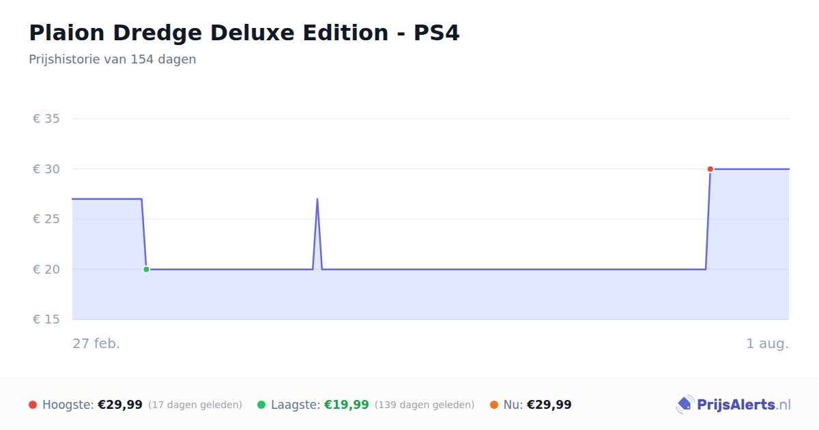Click the orange dot beside Nu
819x430 pixels.
pos(494,405)
